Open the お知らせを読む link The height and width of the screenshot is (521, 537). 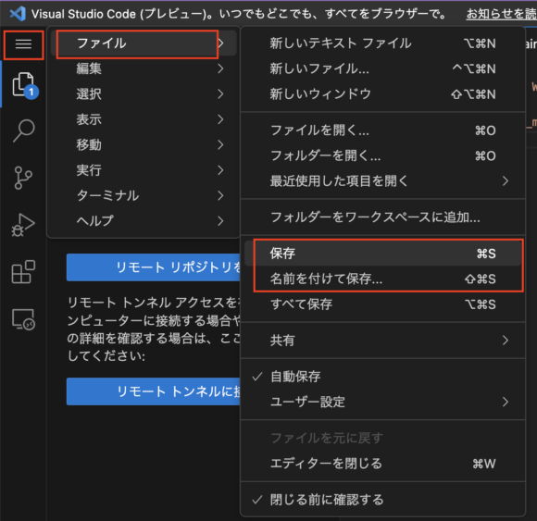(502, 14)
